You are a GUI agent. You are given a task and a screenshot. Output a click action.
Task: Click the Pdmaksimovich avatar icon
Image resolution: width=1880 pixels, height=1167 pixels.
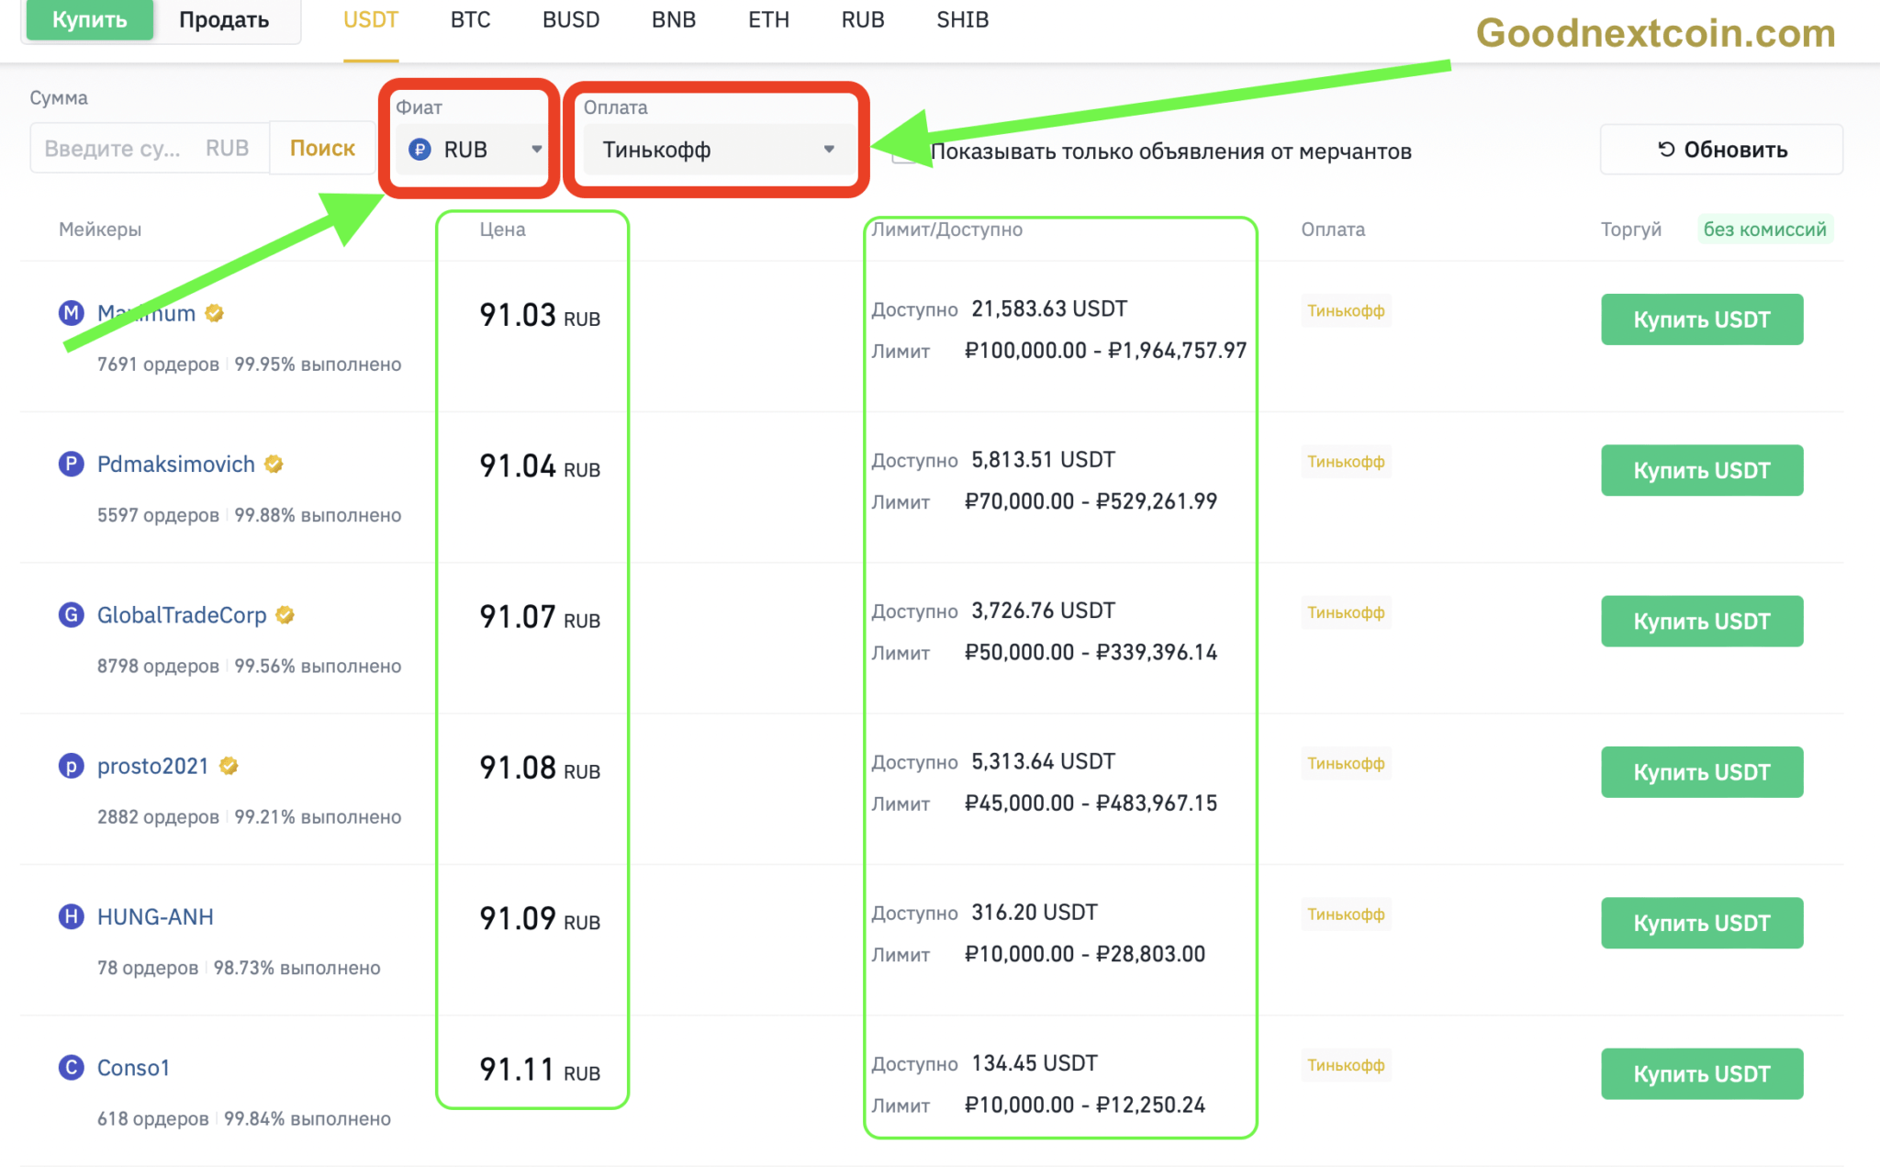pyautogui.click(x=72, y=464)
